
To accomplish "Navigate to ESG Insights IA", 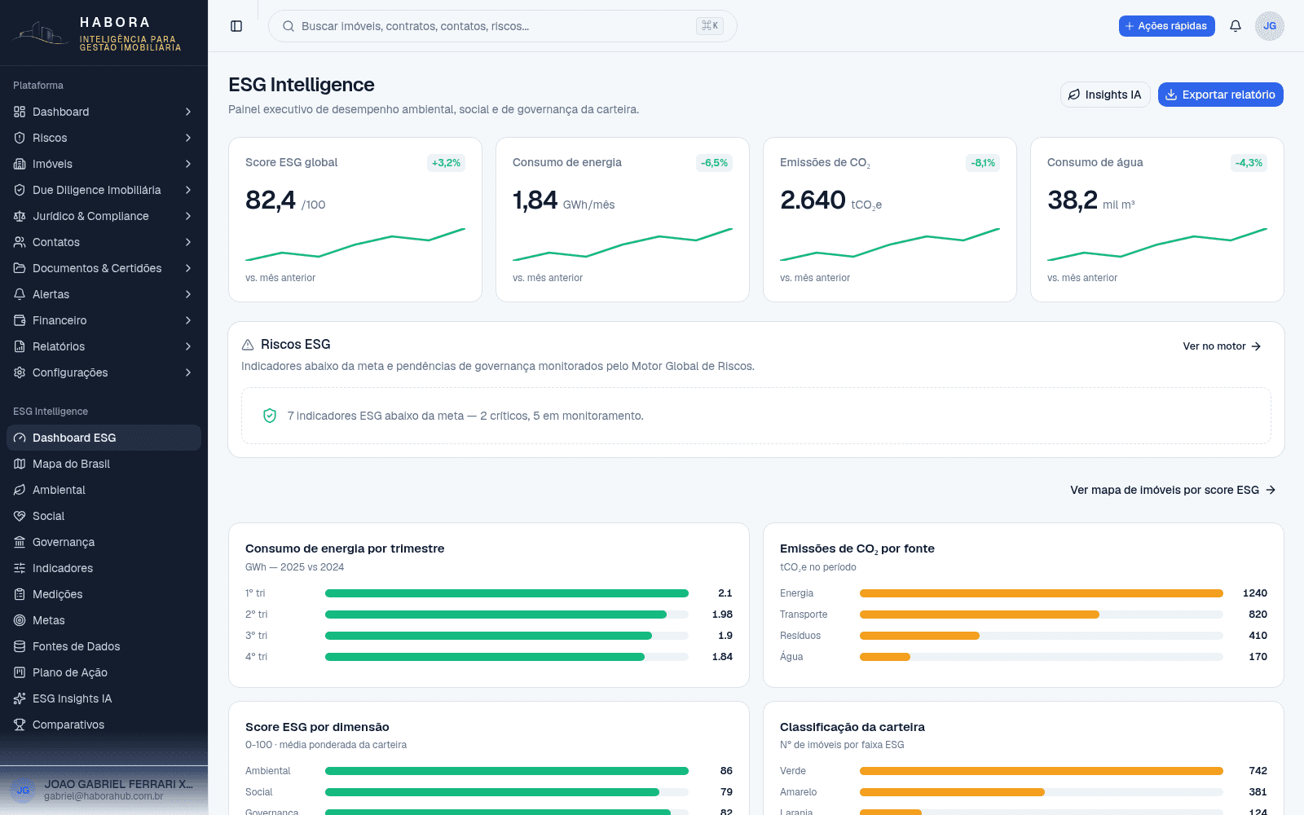I will click(104, 698).
